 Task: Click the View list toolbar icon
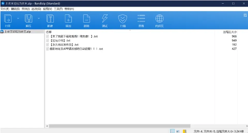pos(141,18)
